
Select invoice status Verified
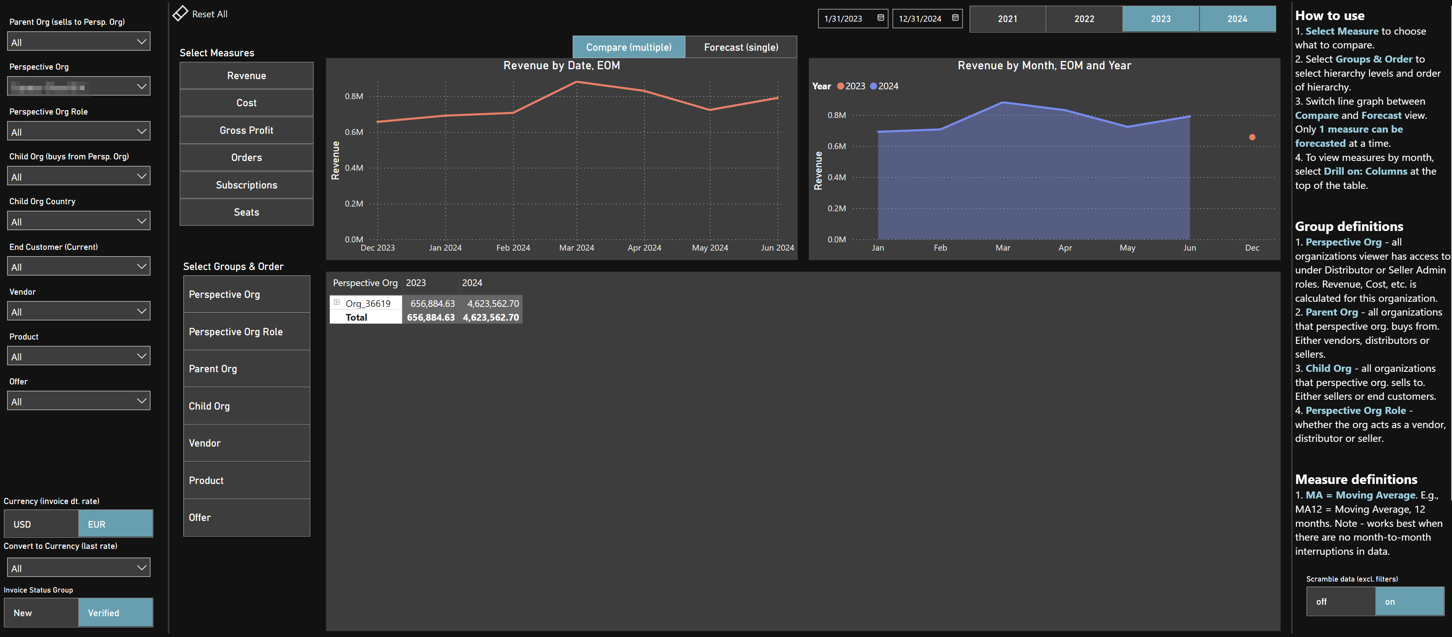[x=116, y=612]
